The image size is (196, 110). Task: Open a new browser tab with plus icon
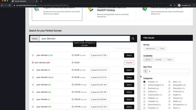pyautogui.click(x=41, y=1)
